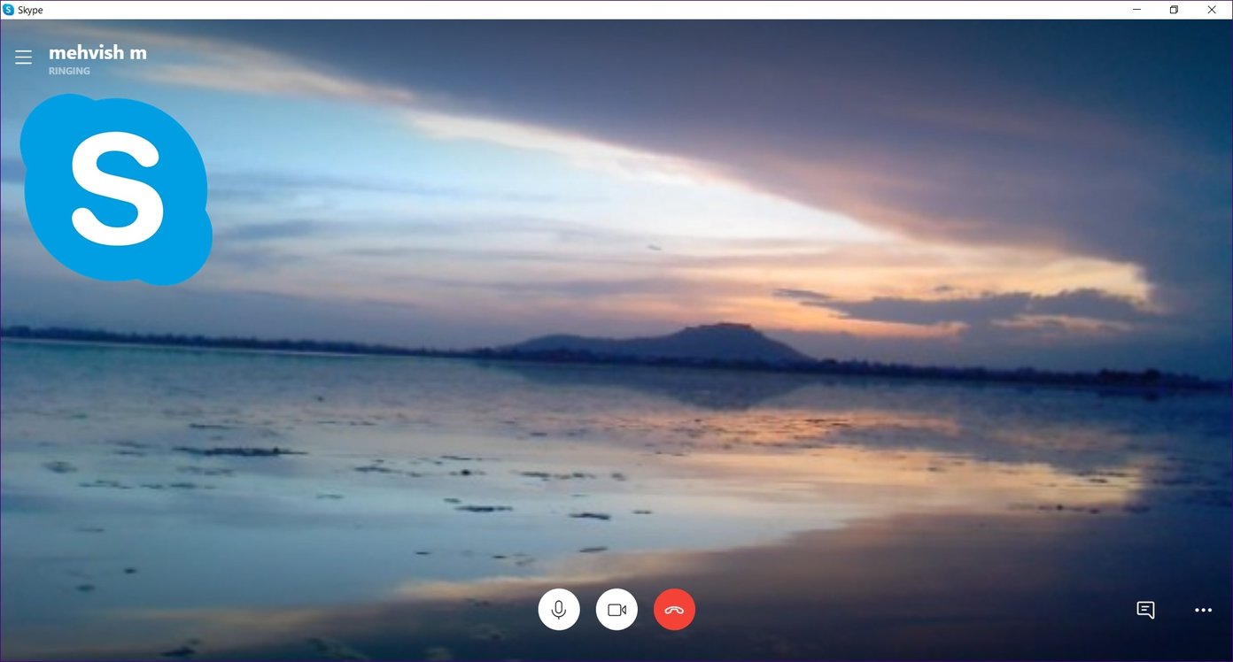Close the Skype window
Image resolution: width=1233 pixels, height=662 pixels.
pos(1212,10)
